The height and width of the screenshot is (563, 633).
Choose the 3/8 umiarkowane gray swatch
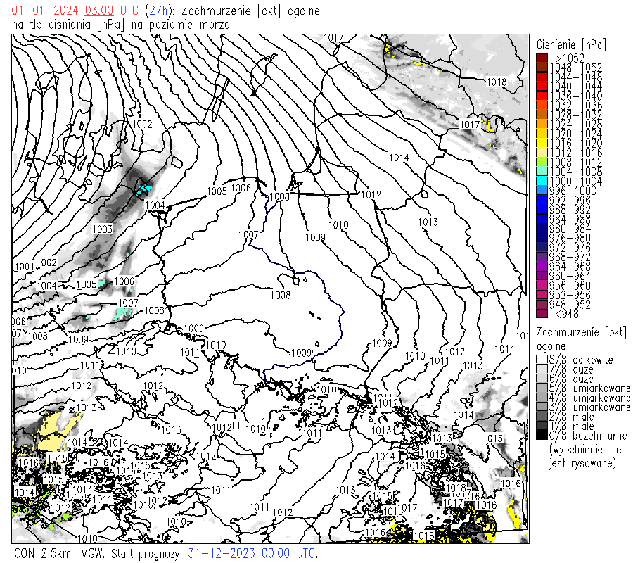coord(542,407)
